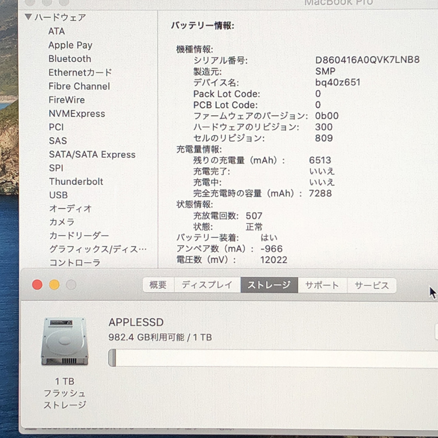Select オーディオ in the sidebar
438x438 pixels.
pos(71,208)
